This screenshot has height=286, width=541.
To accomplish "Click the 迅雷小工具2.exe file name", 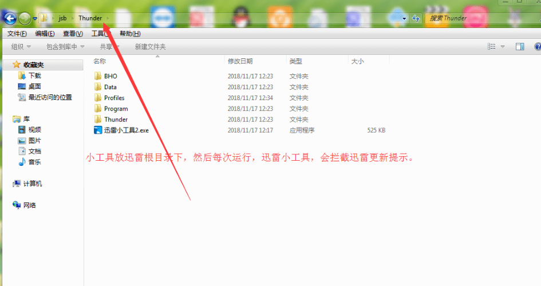I will 127,130.
